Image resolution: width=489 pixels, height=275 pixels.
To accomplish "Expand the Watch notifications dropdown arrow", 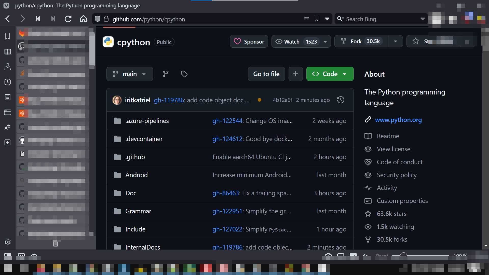I will [325, 42].
